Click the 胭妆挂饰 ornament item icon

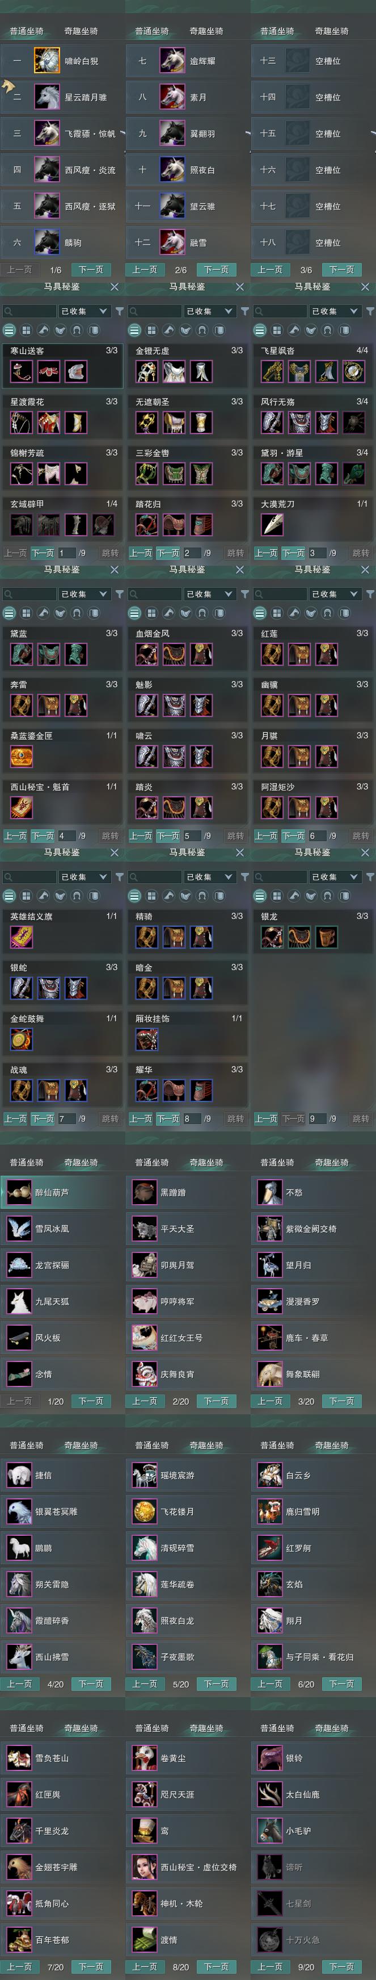pos(146,1039)
